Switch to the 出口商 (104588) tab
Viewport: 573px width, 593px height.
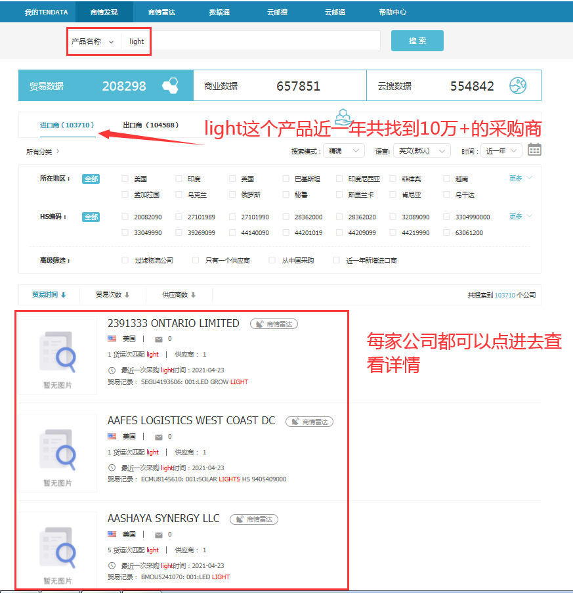click(150, 125)
